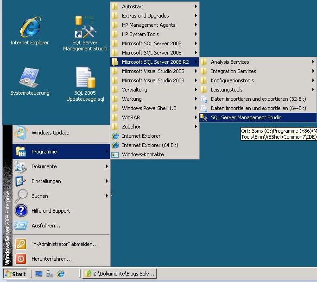Select Microsoft SQL Server 2008 R2 entry
Image resolution: width=317 pixels, height=282 pixels.
[155, 62]
